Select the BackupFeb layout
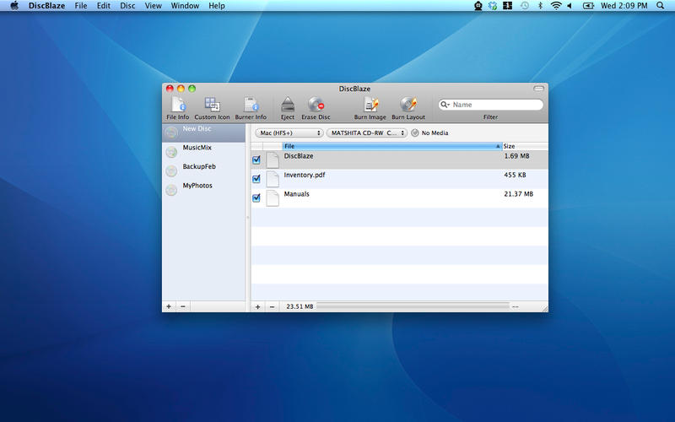Viewport: 675px width, 422px height. (203, 170)
